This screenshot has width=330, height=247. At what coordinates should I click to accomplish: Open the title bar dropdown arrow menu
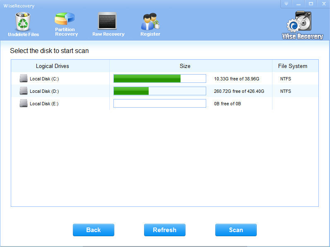286,4
